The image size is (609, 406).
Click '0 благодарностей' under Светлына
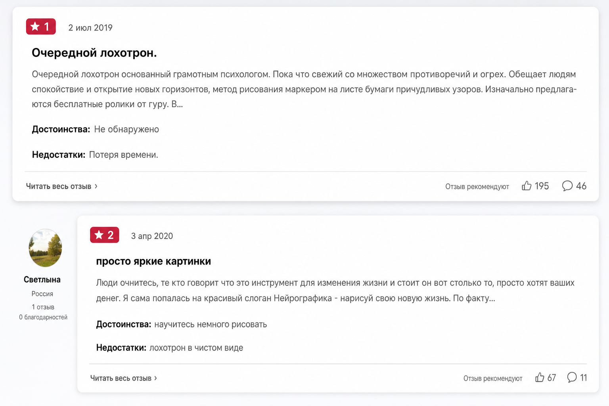(x=43, y=317)
